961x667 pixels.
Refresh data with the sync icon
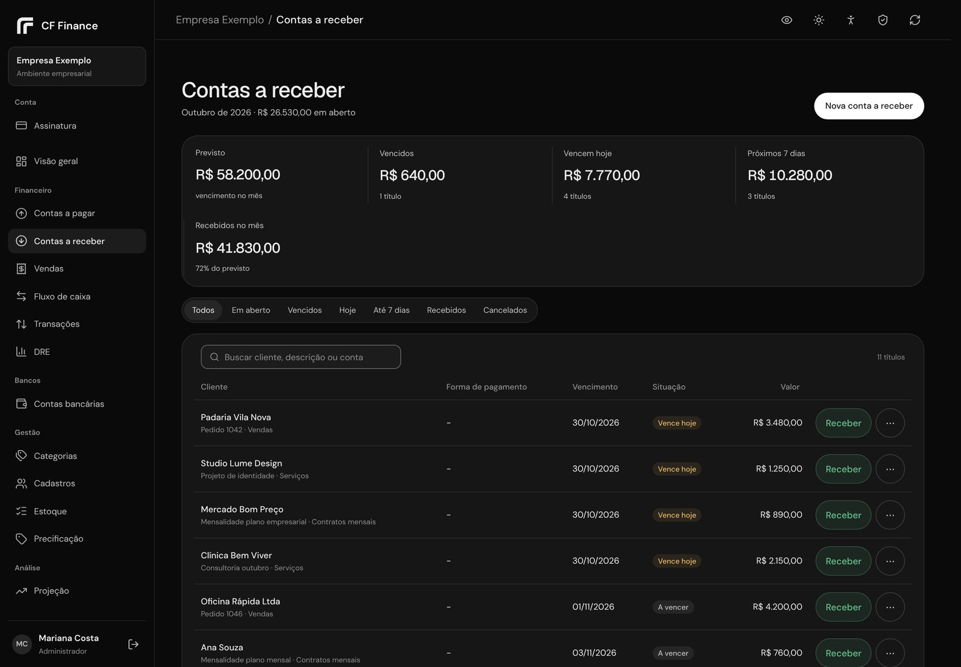tap(915, 20)
